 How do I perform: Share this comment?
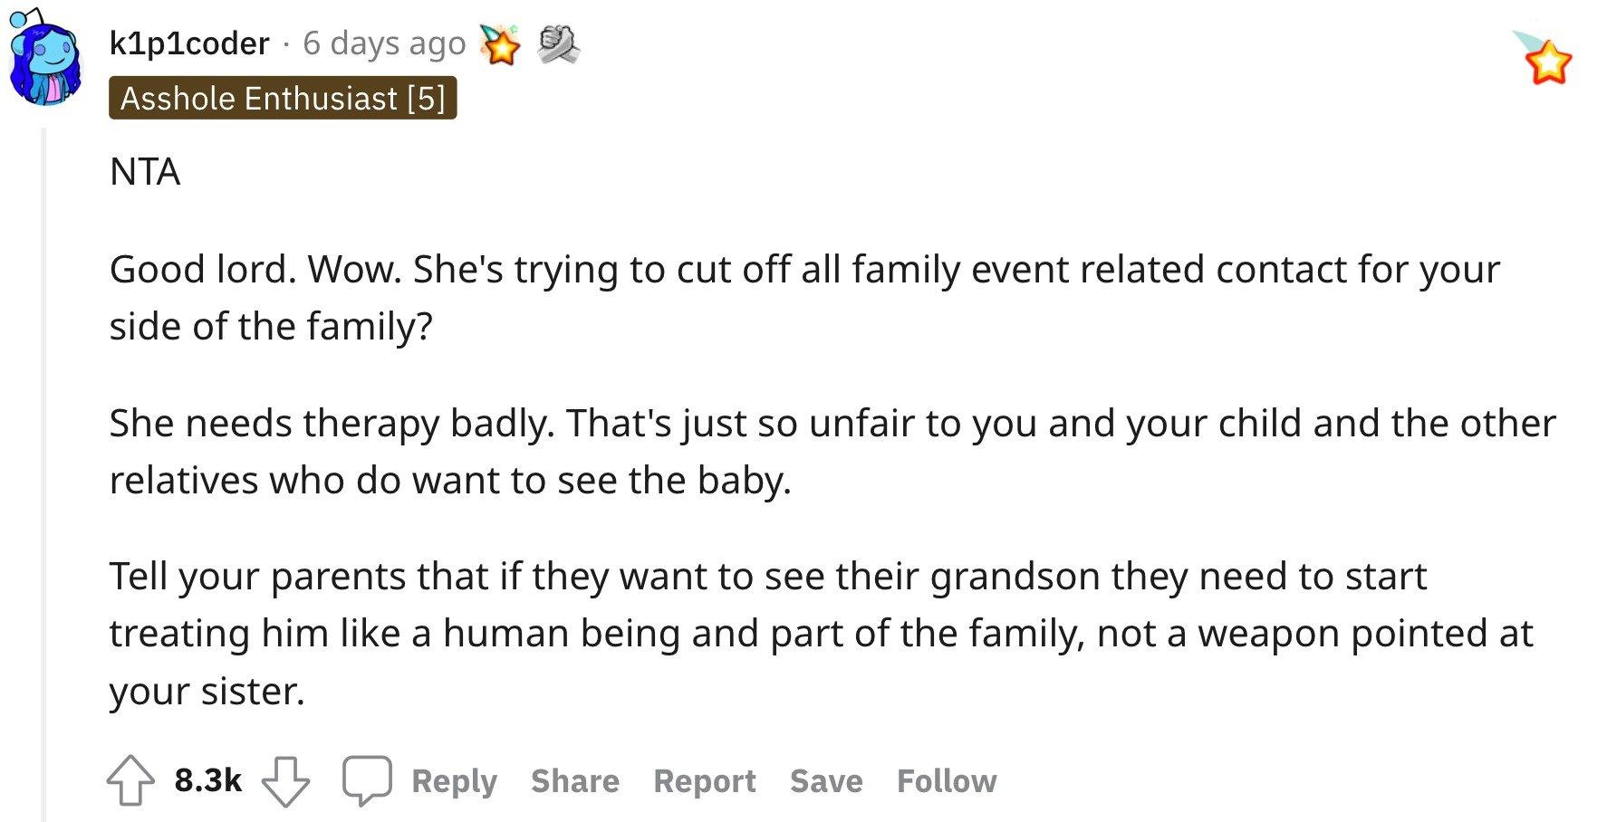575,780
